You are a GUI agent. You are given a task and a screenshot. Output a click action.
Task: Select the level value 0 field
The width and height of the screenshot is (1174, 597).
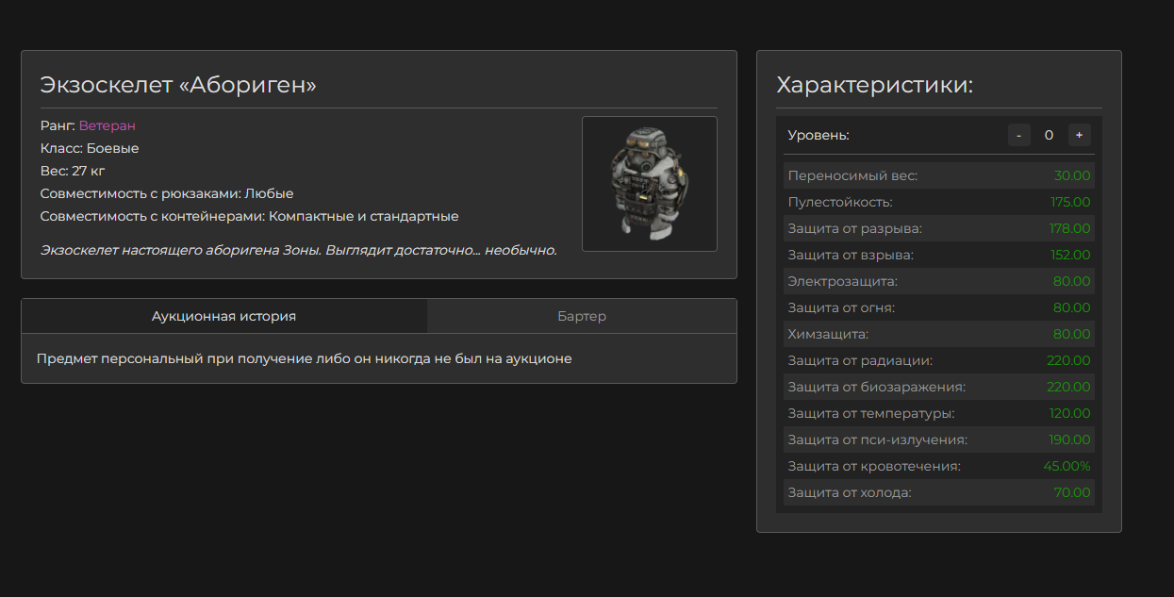[x=1049, y=135]
